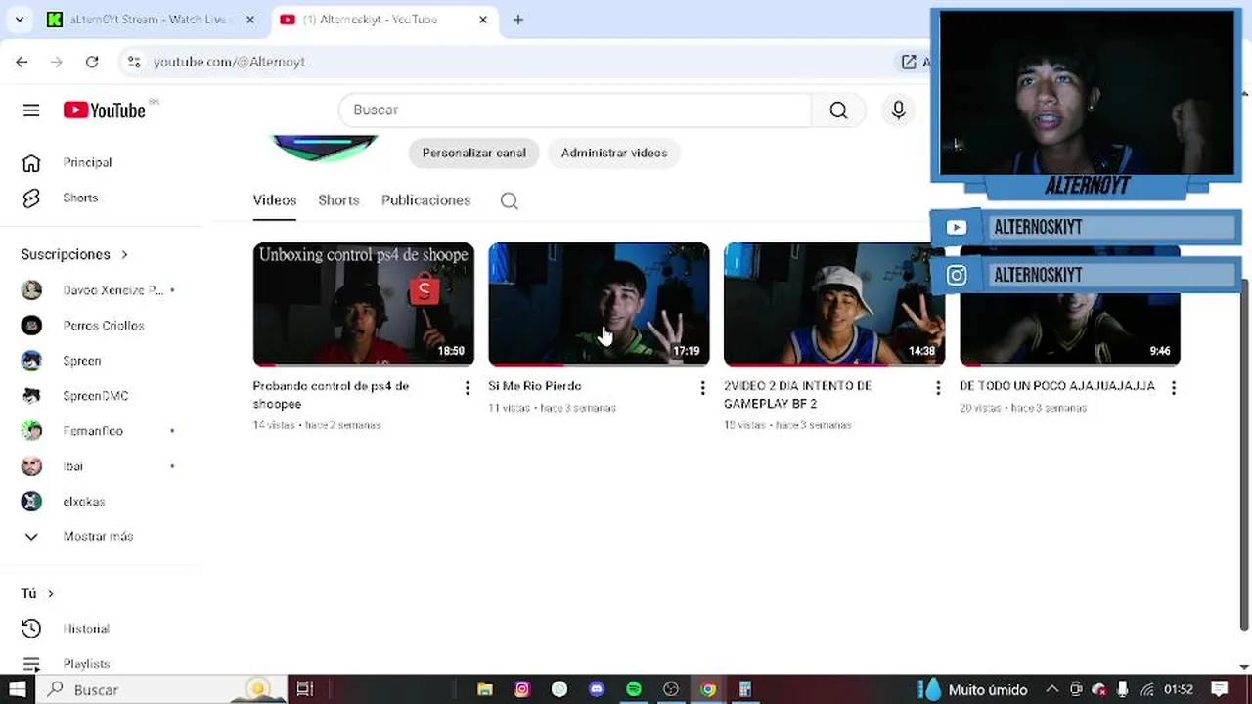View site information icon in address bar
Screen dimensions: 1252x704
coord(133,62)
